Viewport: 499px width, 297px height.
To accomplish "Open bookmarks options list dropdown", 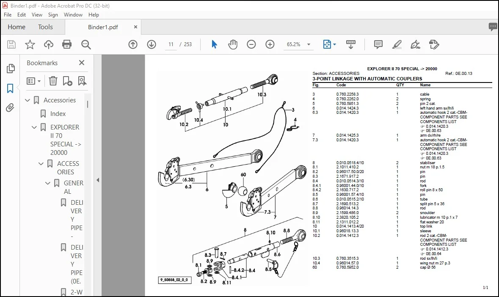I will 33,81.
